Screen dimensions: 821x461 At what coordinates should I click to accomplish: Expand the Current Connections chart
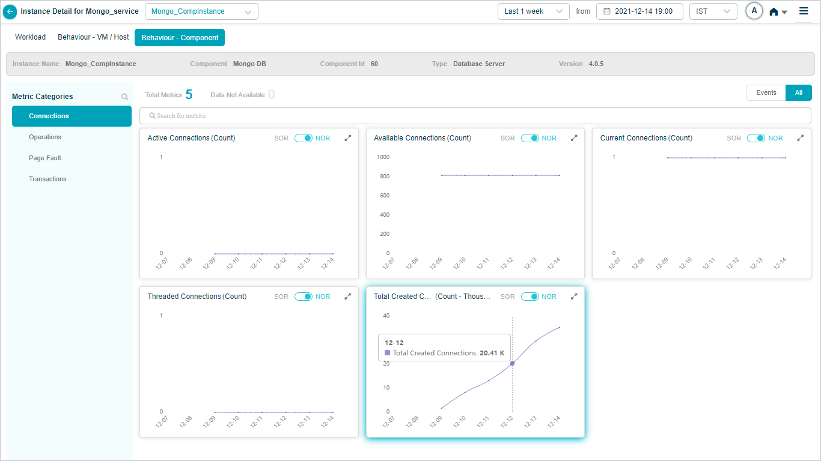click(x=800, y=138)
